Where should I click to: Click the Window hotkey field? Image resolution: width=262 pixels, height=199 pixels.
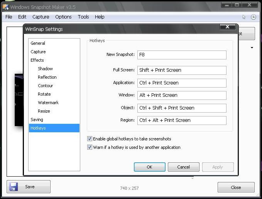pyautogui.click(x=182, y=95)
